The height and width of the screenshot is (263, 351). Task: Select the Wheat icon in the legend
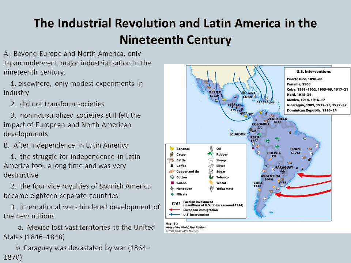pyautogui.click(x=211, y=183)
